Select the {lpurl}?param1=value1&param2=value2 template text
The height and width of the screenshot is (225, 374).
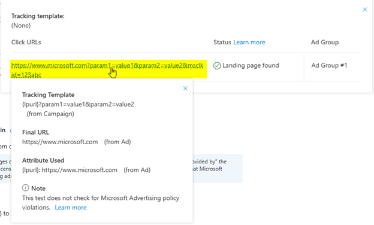79,104
